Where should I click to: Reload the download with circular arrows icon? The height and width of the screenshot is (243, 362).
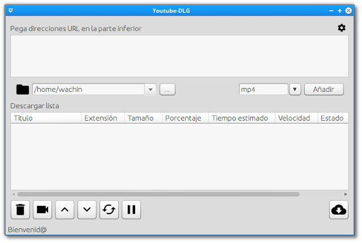click(x=109, y=210)
